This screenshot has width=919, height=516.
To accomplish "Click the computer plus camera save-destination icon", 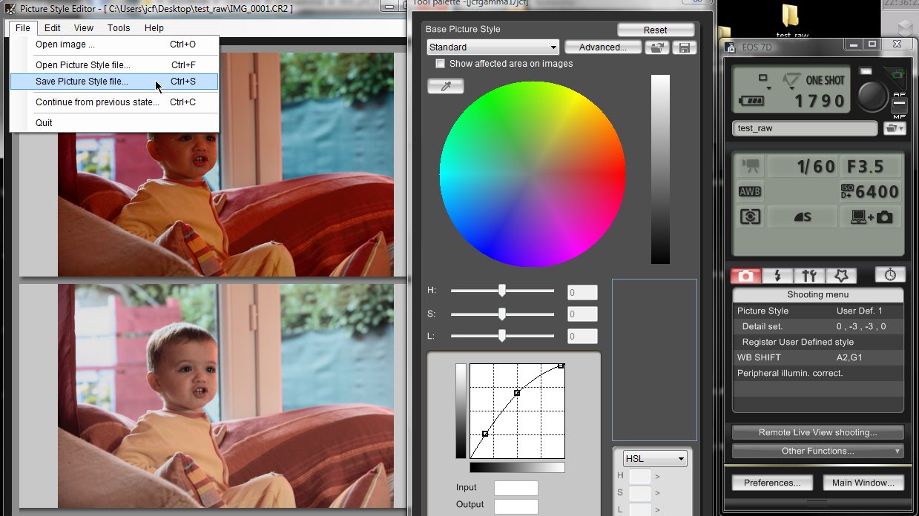I will pos(870,216).
